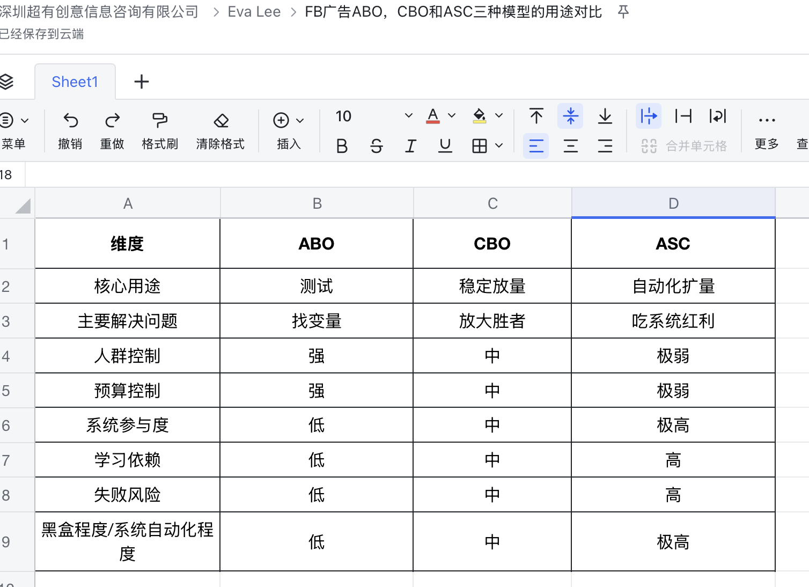Click the select-all corner triangle

23,206
